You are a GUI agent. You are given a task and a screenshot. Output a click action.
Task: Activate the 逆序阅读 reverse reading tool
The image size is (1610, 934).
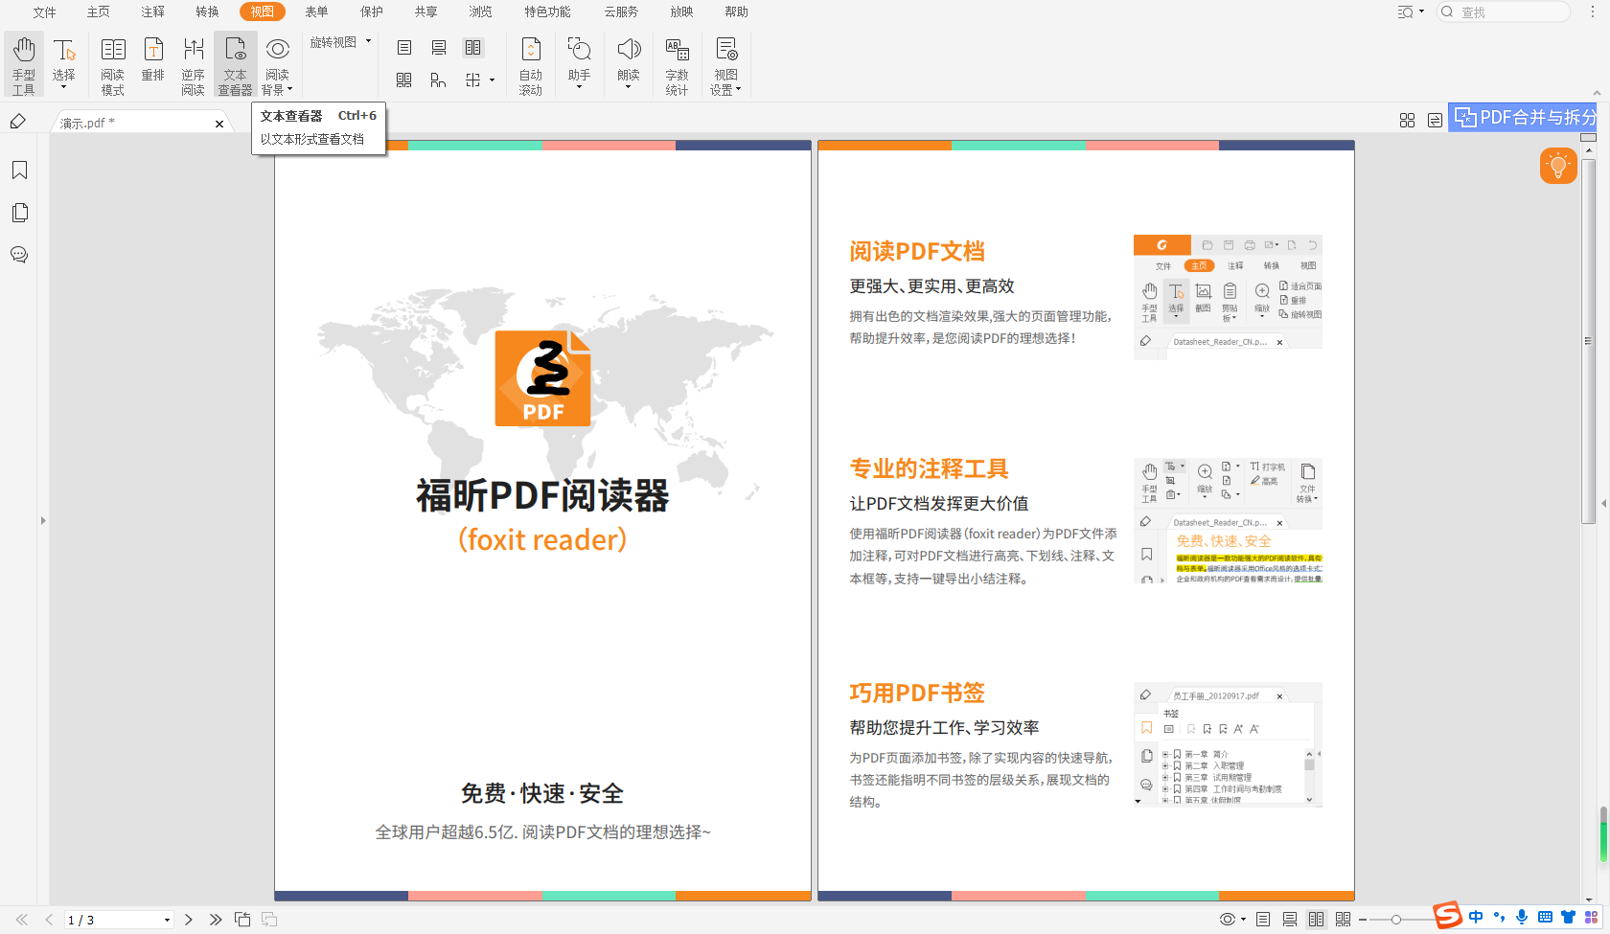coord(193,62)
